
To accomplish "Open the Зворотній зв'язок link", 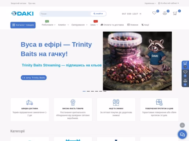I will point(19,3).
